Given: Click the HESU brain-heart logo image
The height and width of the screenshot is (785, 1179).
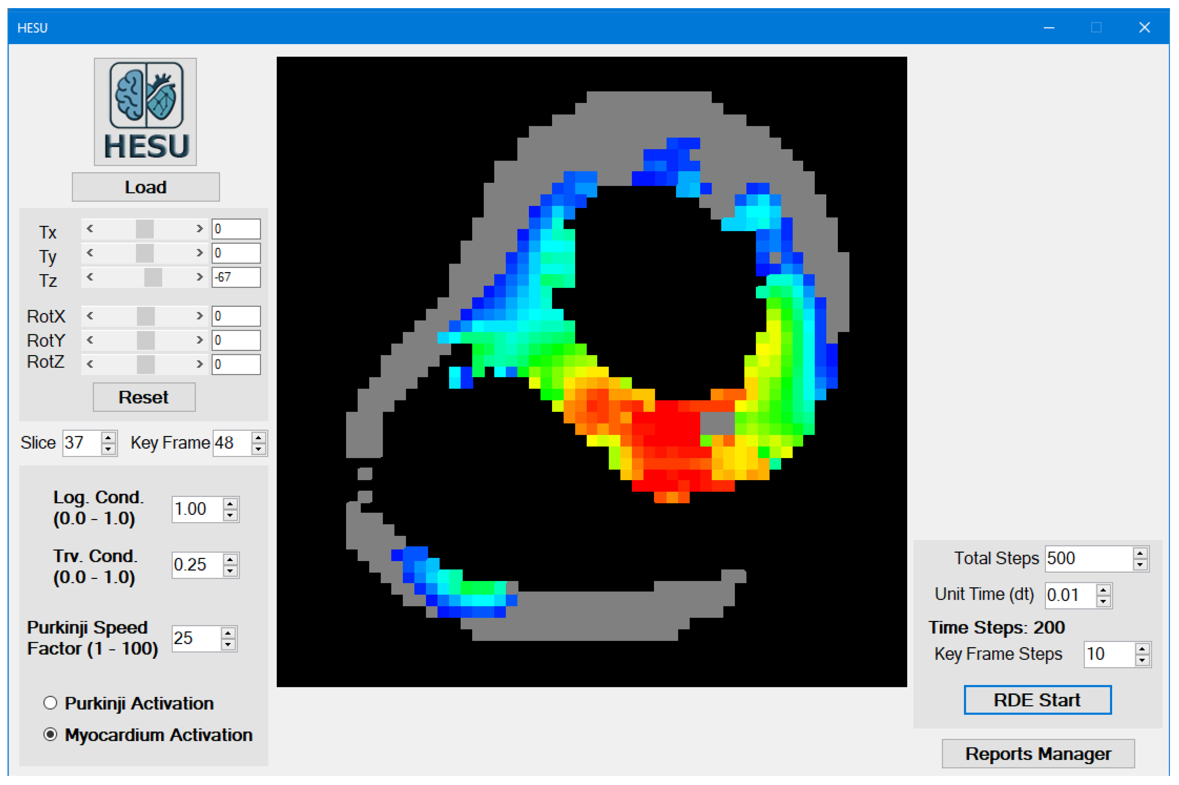Looking at the screenshot, I should click(145, 111).
